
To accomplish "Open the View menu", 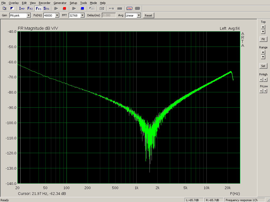I will pos(33,3).
